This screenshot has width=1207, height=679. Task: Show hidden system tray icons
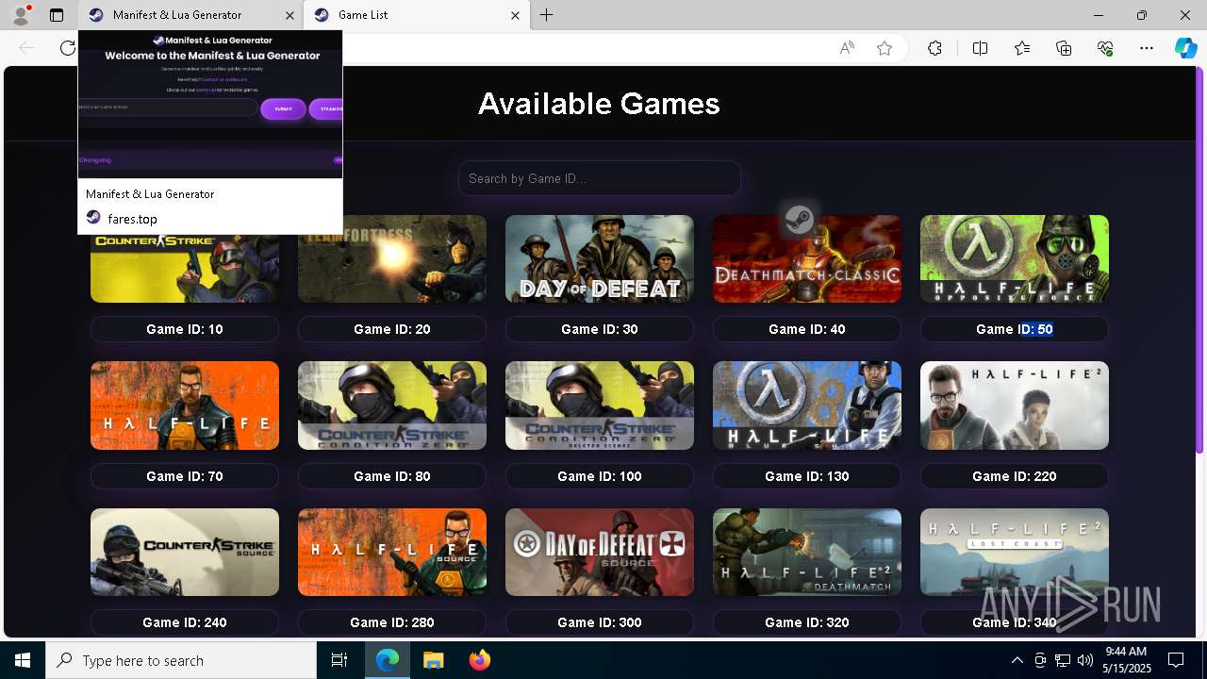(1017, 660)
